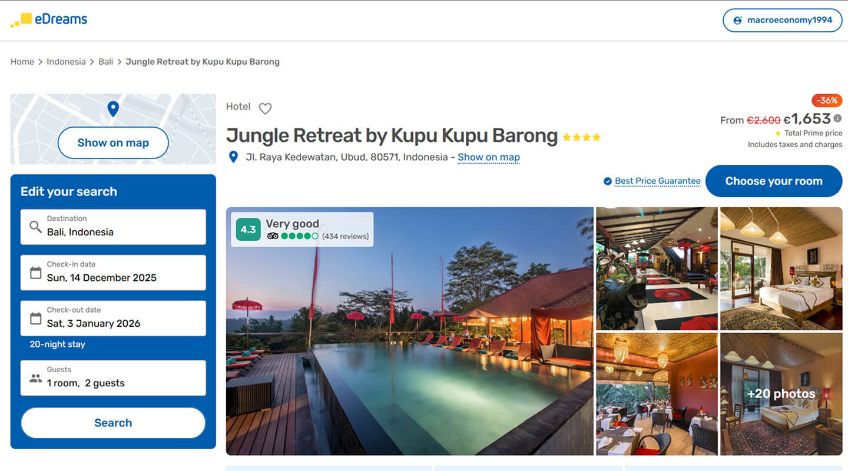
Task: Click the price info icon next to €1,653
Action: click(x=837, y=118)
